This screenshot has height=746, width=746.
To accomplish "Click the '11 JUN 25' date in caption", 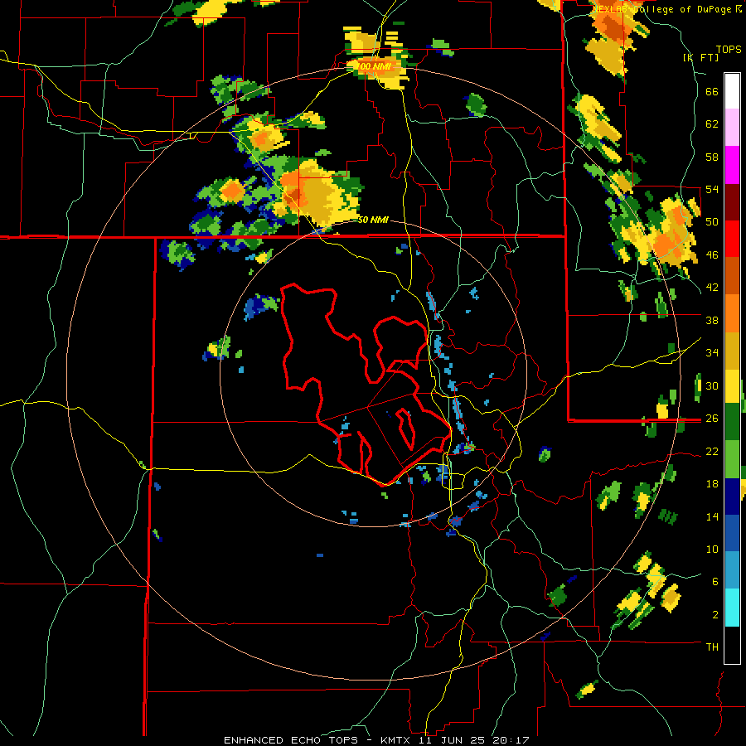I will pos(451,740).
